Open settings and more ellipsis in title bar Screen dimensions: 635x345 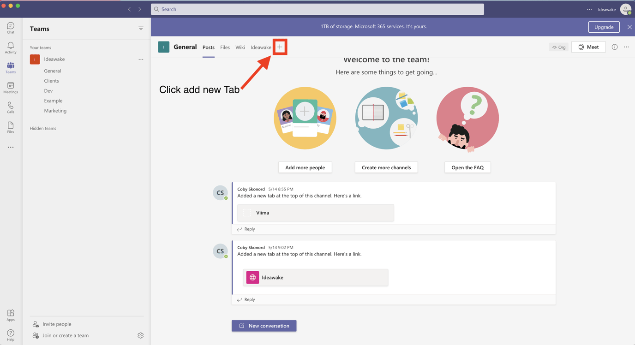click(589, 9)
